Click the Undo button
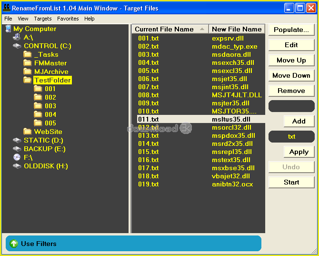 [x=291, y=167]
